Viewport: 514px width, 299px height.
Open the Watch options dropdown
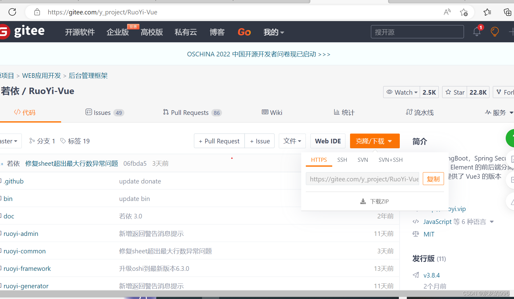(402, 92)
